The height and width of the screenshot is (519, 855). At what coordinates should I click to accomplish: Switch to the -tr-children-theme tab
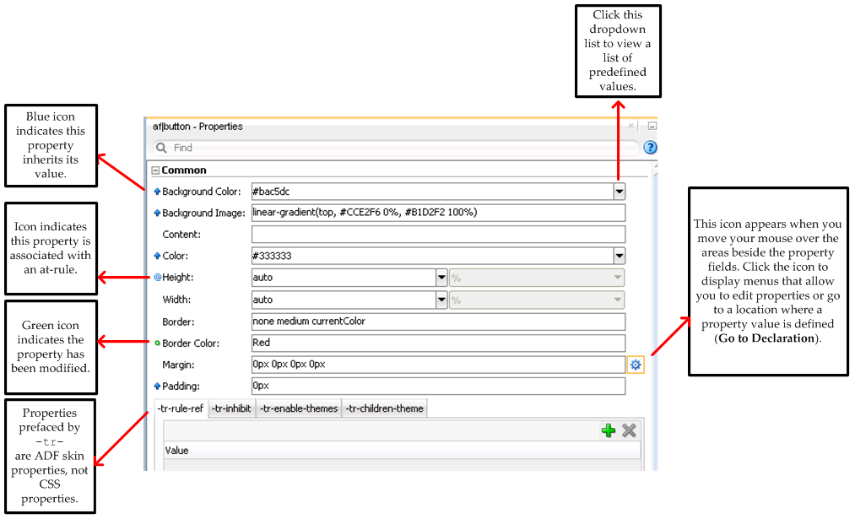click(x=384, y=408)
